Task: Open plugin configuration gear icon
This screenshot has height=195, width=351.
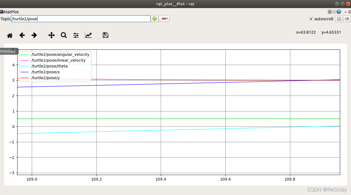Action: pos(334,12)
